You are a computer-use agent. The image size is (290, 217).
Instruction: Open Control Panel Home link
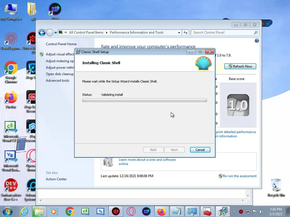click(61, 44)
